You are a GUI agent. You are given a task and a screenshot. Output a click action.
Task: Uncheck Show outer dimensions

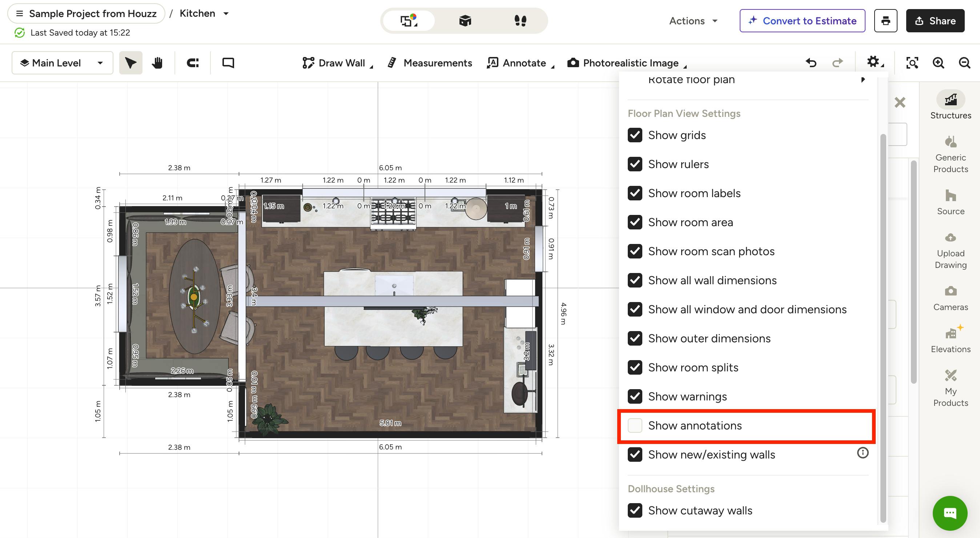(635, 338)
